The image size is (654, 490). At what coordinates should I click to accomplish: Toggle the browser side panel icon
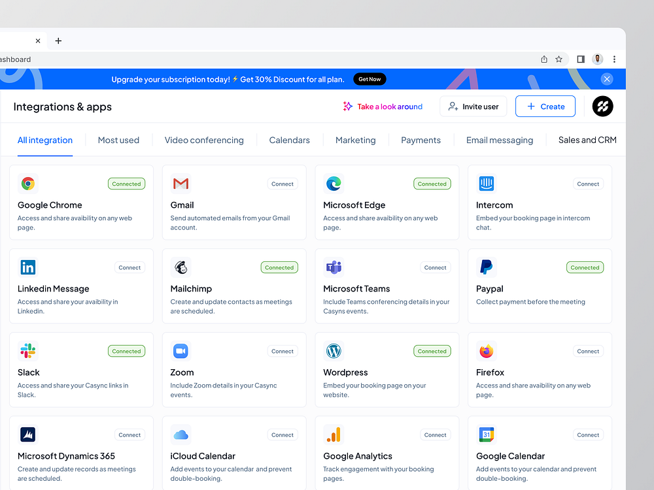click(x=580, y=59)
